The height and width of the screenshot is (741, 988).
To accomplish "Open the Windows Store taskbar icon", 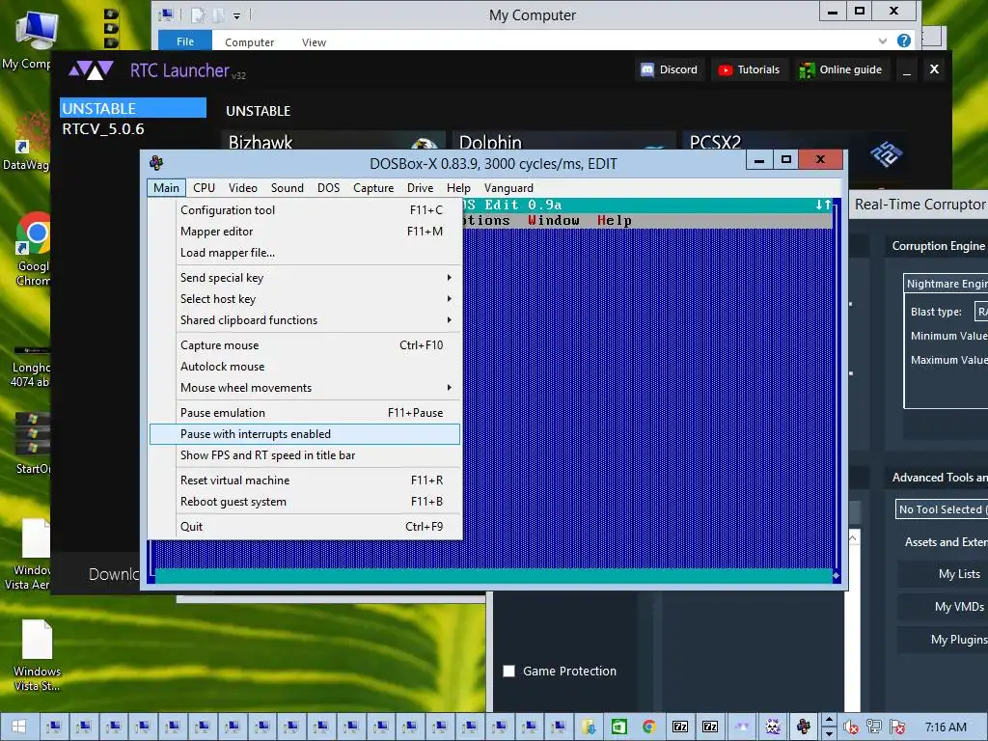I will (x=618, y=727).
